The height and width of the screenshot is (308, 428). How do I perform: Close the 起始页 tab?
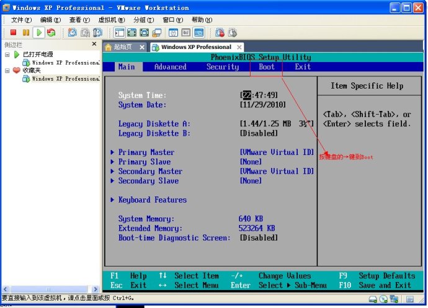142,48
